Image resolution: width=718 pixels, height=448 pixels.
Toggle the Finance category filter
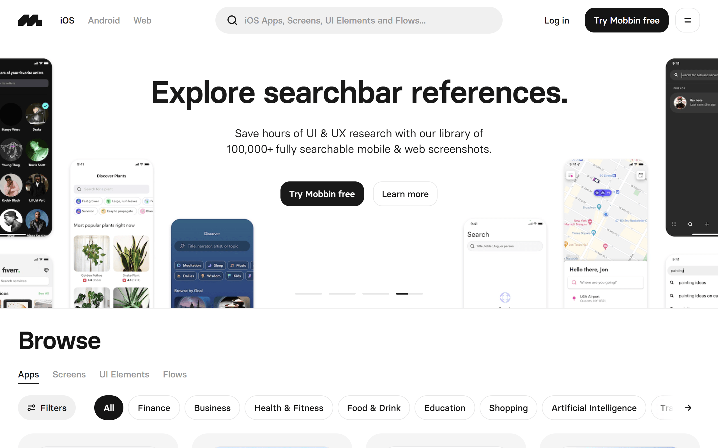[153, 408]
